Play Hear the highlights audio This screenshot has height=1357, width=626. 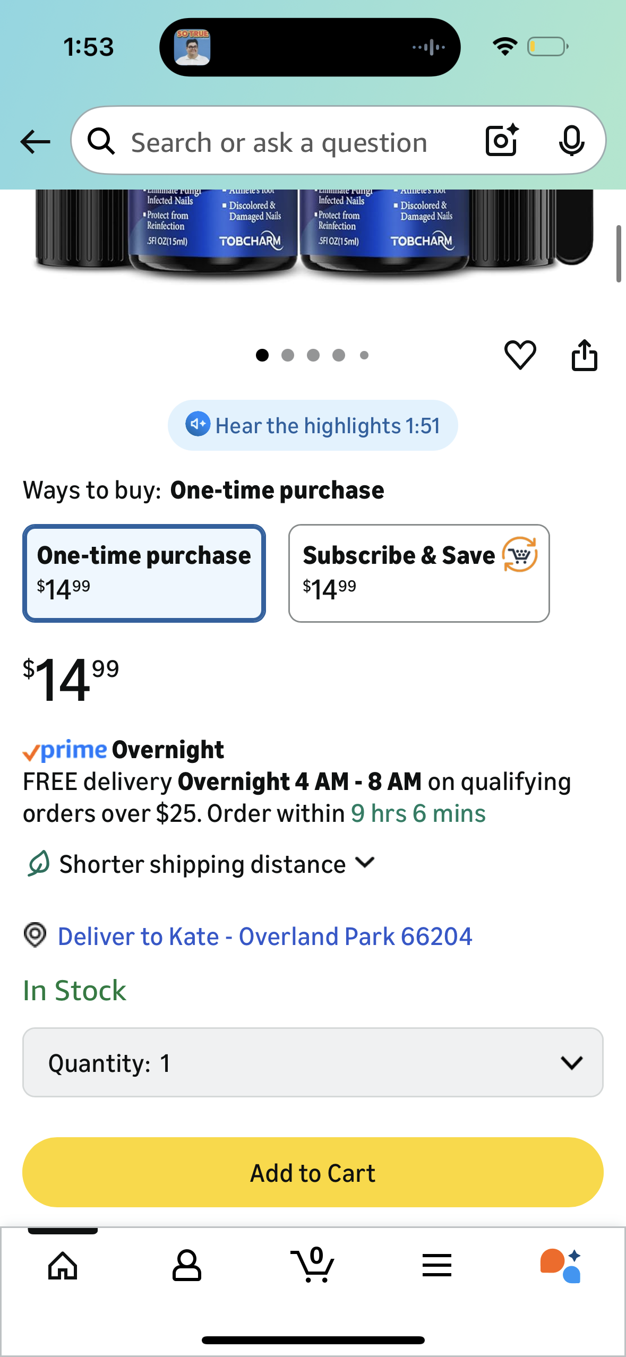313,425
